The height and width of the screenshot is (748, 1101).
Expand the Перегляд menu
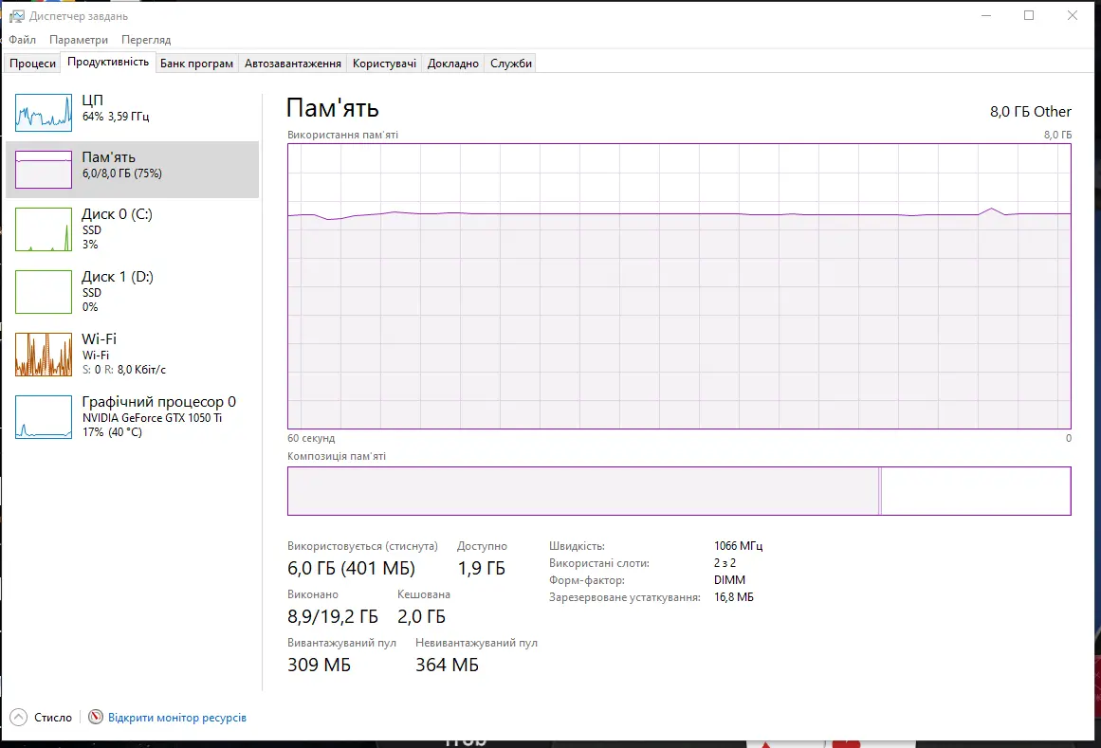(x=146, y=40)
